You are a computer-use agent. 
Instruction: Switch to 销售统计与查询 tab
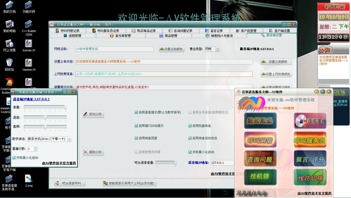[x=219, y=36]
